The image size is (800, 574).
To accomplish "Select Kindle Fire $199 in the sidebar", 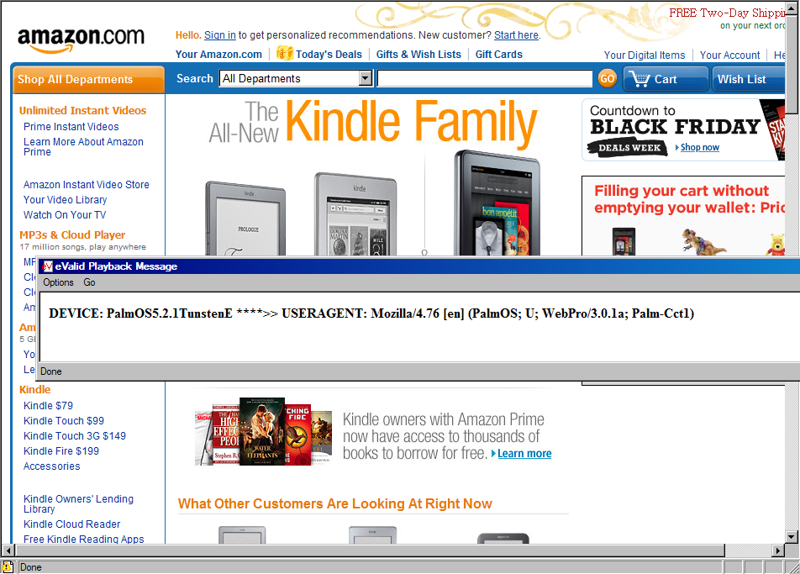I will coord(61,451).
